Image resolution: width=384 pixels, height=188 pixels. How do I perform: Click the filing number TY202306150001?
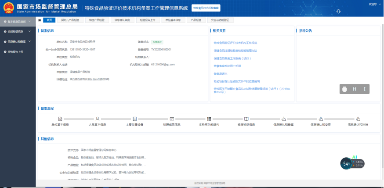point(161,50)
